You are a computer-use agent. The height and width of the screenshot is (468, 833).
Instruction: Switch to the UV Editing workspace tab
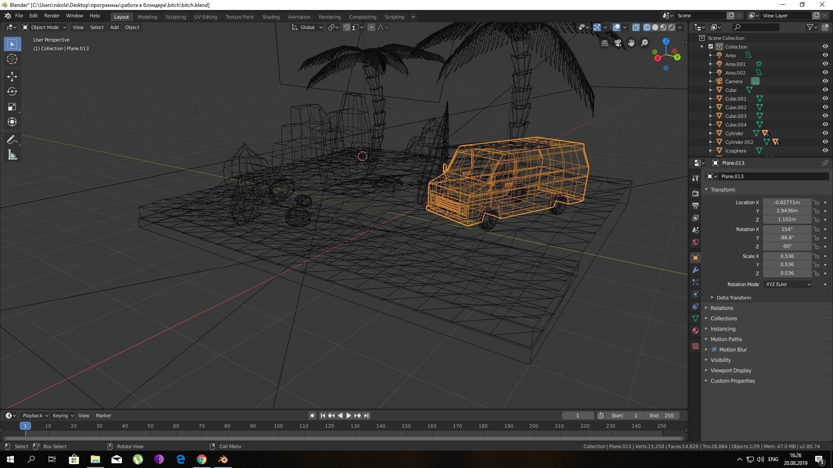pos(206,17)
